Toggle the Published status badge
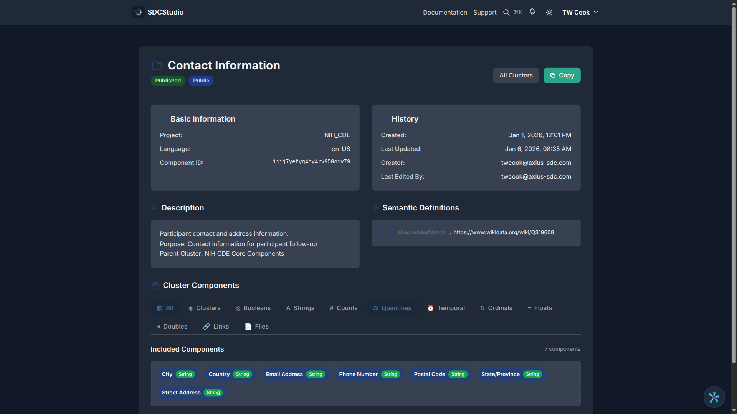This screenshot has height=414, width=737. [168, 80]
